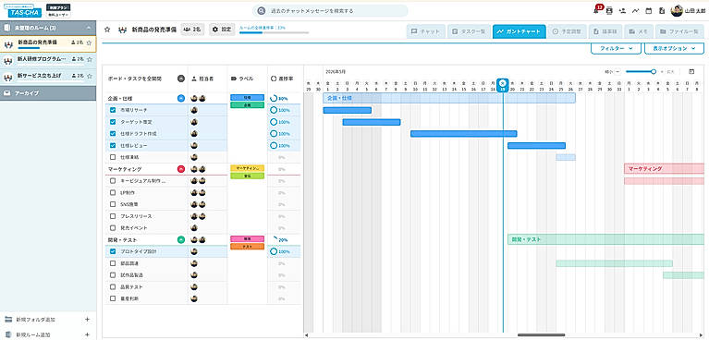The width and height of the screenshot is (709, 340).
Task: Click the add user icon in top bar
Action: pyautogui.click(x=623, y=10)
